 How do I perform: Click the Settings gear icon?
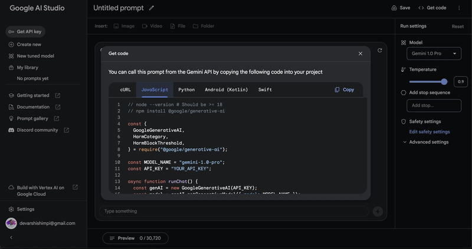[x=11, y=209]
